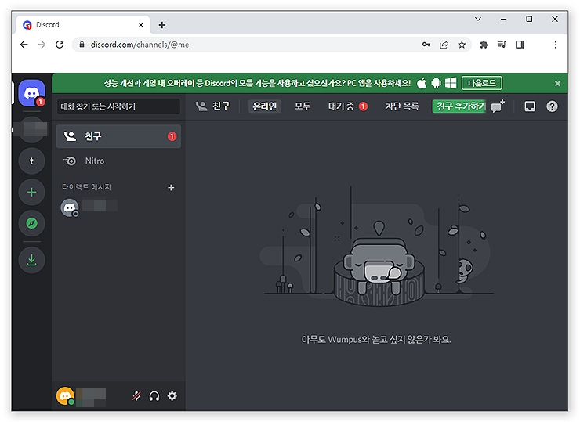Add a server with plus icon

pos(32,192)
